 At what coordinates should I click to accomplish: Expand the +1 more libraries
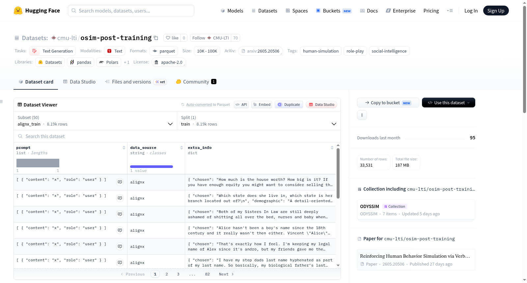point(126,62)
